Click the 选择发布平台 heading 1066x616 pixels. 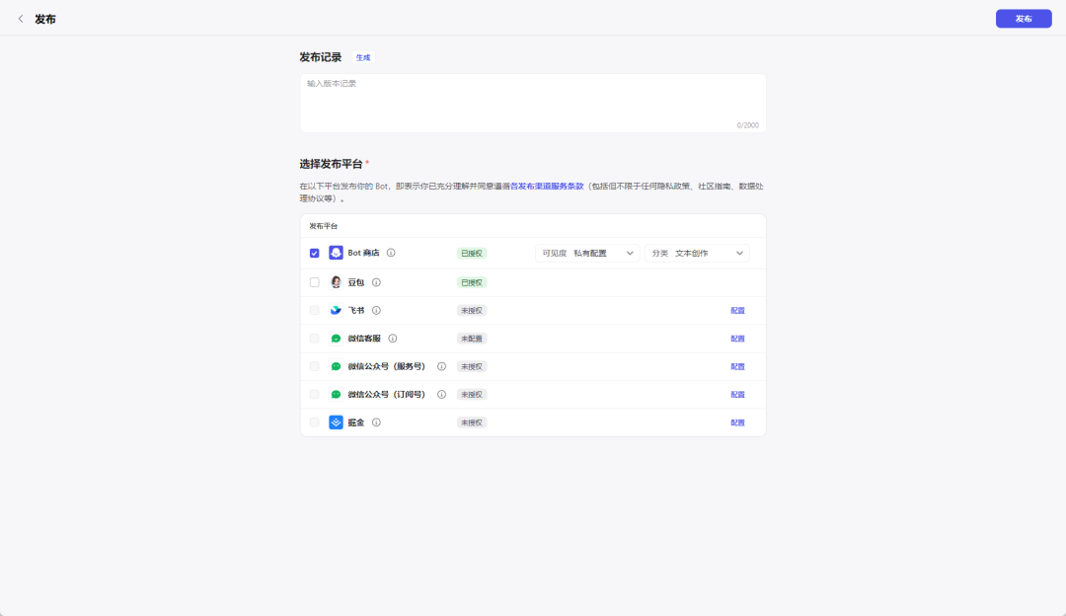[331, 164]
